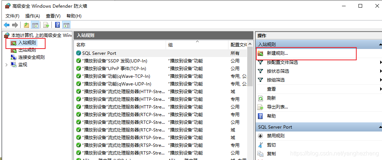
Task: Open the 查看(V) menu
Action: pyautogui.click(x=53, y=16)
